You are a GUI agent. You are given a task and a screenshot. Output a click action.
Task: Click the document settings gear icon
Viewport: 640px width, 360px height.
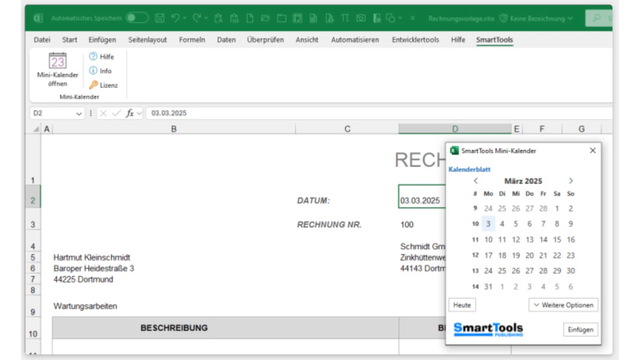pyautogui.click(x=377, y=18)
